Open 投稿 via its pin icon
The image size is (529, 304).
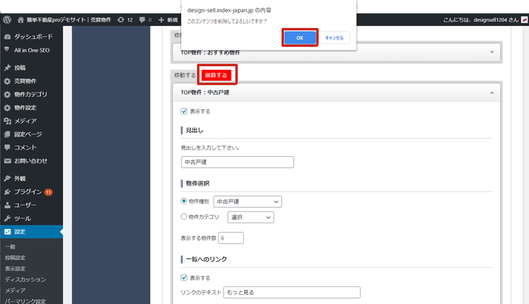click(x=7, y=67)
